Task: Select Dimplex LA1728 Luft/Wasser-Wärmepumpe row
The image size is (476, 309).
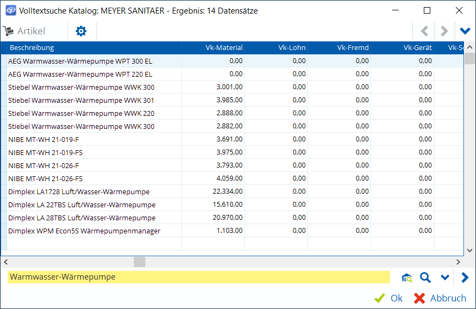Action: point(232,191)
